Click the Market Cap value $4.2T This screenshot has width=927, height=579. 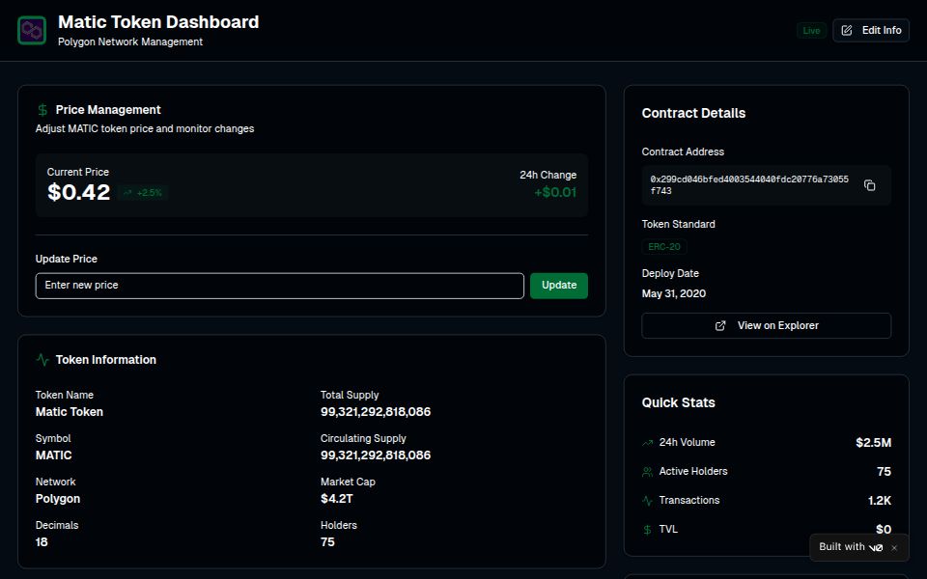(x=336, y=499)
